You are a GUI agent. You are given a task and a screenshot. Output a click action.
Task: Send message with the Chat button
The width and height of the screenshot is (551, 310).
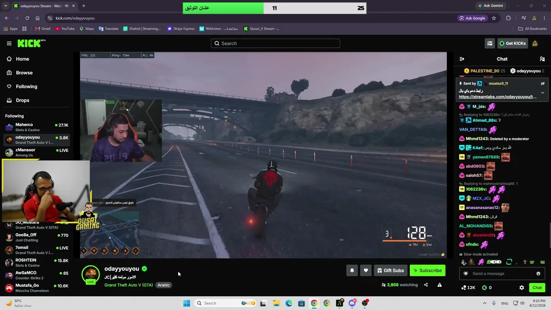click(x=537, y=288)
